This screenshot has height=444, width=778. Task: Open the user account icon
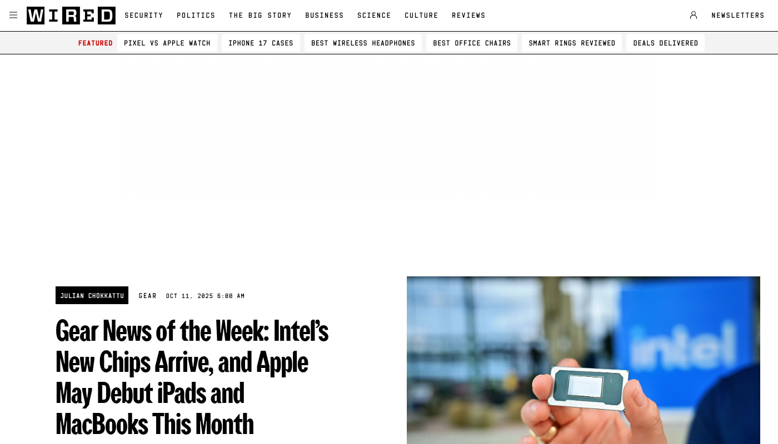click(x=694, y=15)
